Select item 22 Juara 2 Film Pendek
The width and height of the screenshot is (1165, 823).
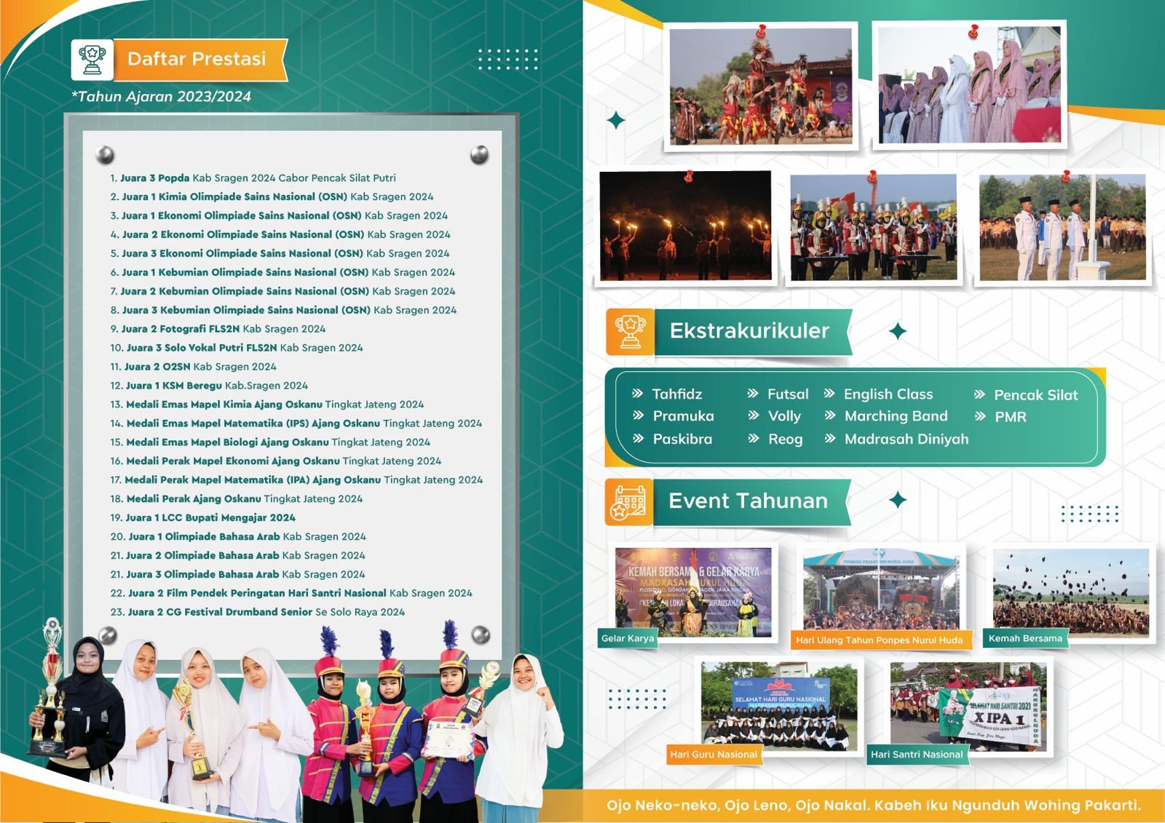click(291, 594)
